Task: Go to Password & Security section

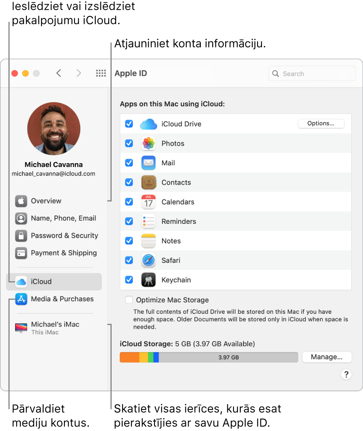Action: pos(64,236)
